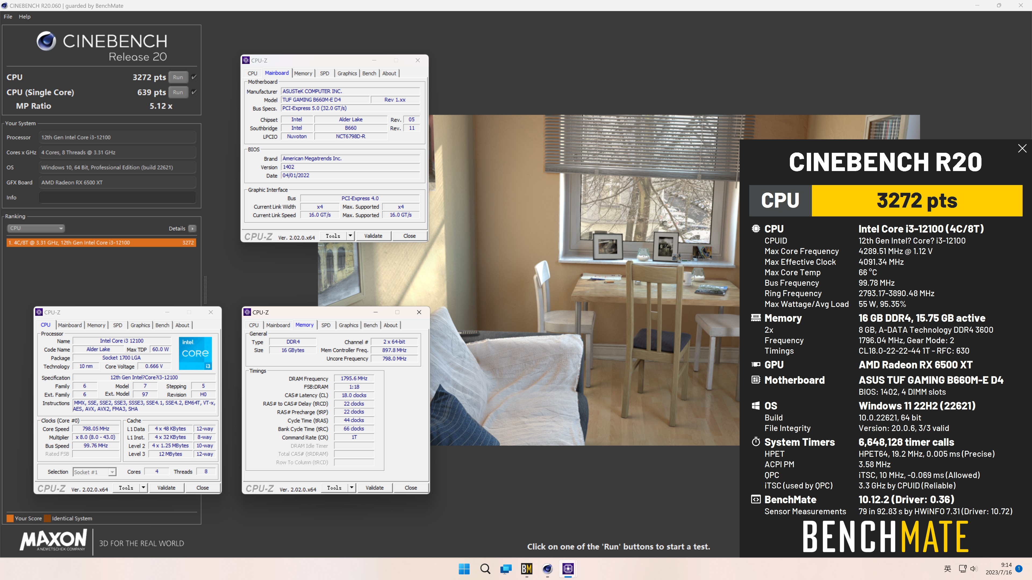
Task: Click the Processor field in Your System
Action: pyautogui.click(x=117, y=137)
